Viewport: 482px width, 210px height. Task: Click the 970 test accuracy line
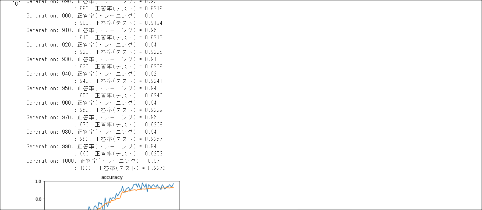coord(118,124)
